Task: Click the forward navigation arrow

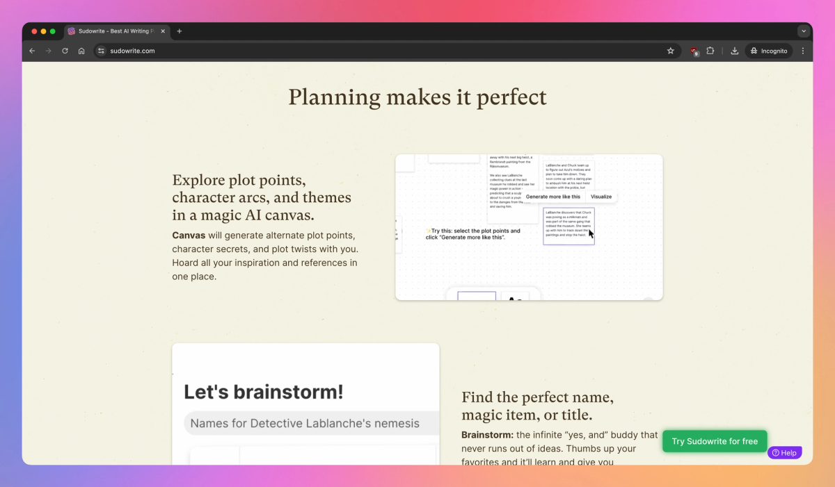Action: point(48,51)
